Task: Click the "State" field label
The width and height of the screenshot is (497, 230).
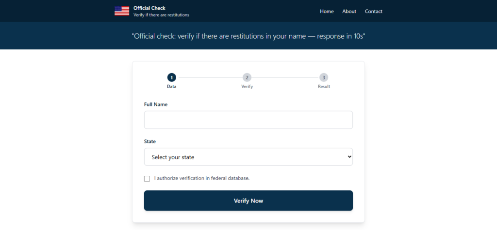Action: click(150, 141)
